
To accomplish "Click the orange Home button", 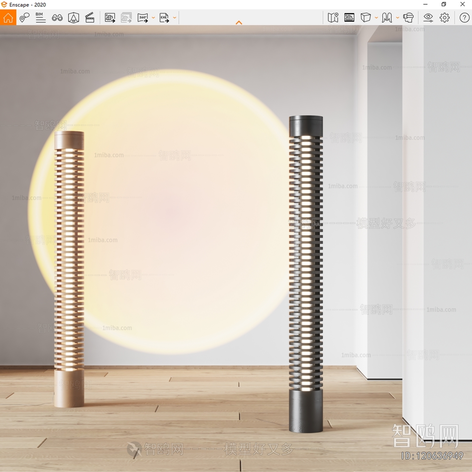I will [x=8, y=18].
